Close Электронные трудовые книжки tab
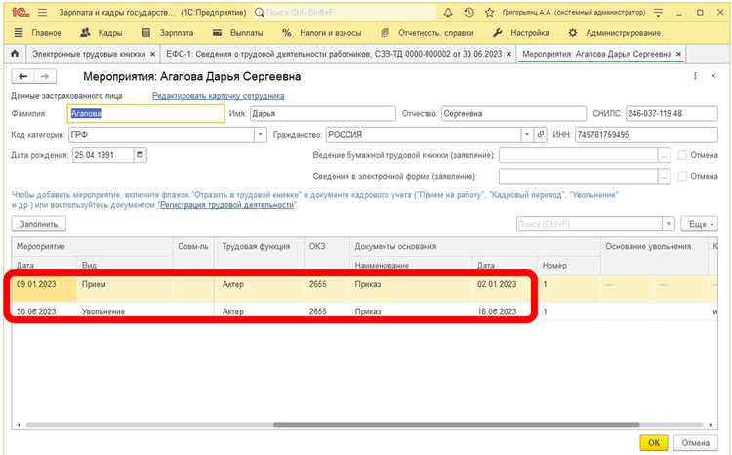The image size is (732, 455). point(152,54)
